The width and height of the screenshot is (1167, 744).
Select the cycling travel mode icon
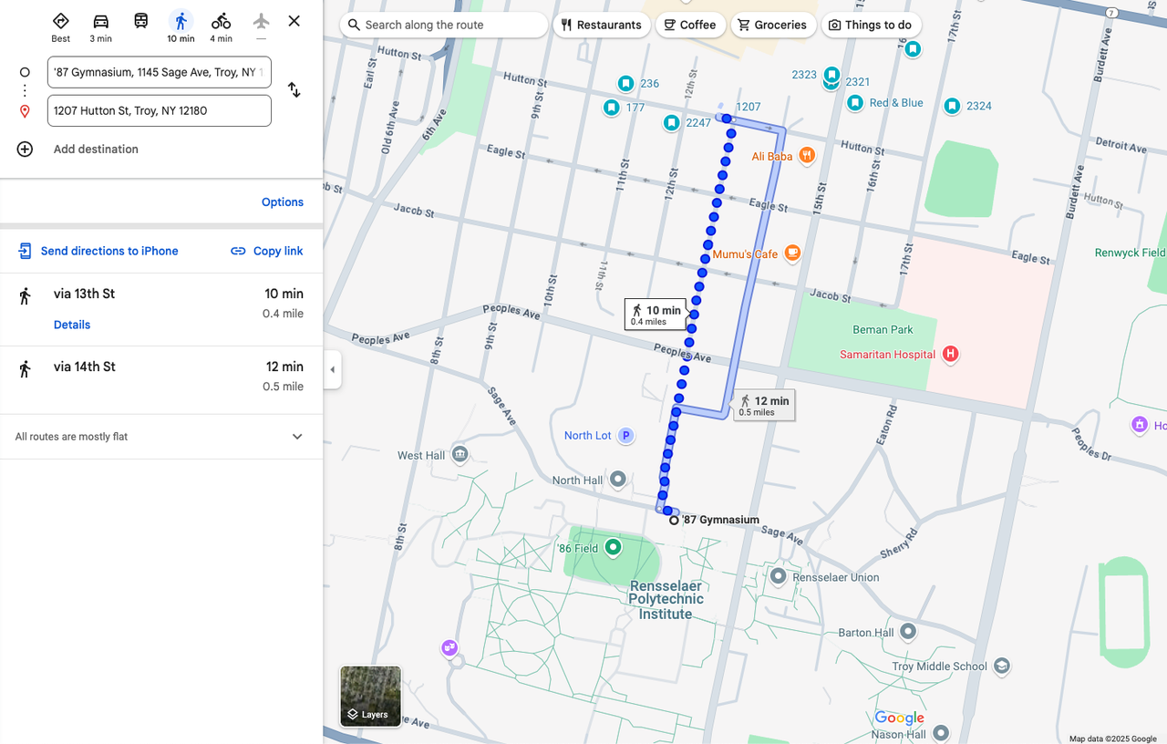221,22
